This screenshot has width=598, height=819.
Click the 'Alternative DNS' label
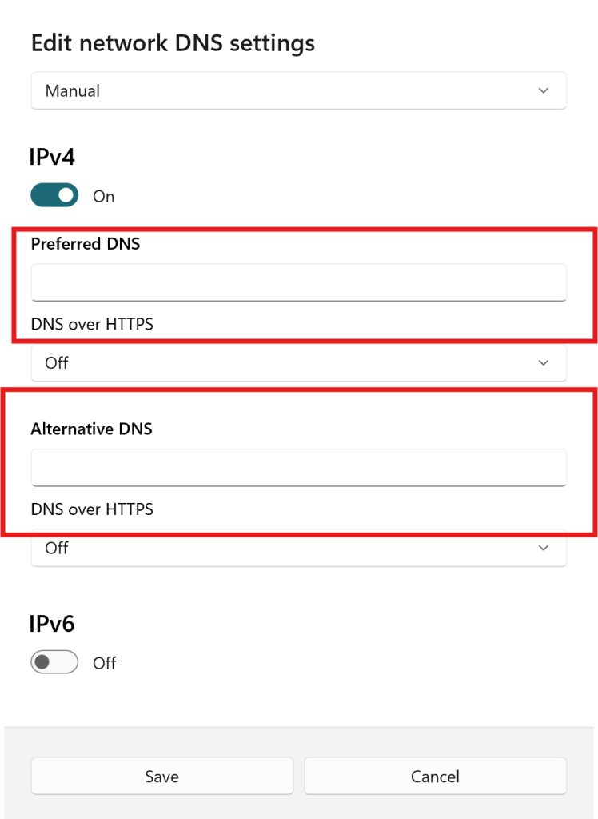coord(91,429)
